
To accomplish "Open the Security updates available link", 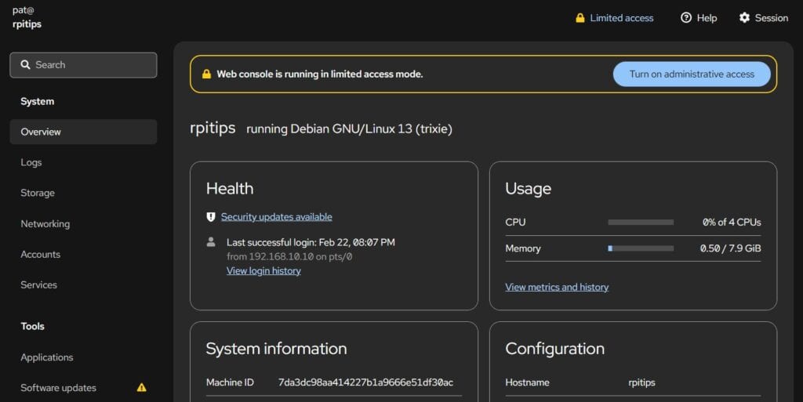I will point(276,217).
